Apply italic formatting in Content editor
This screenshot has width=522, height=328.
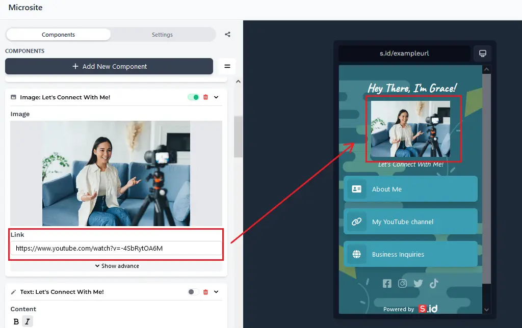point(28,321)
